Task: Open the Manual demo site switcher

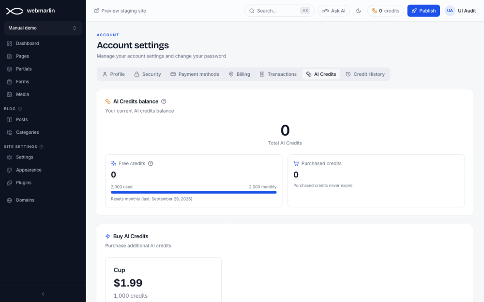Action: [x=43, y=28]
